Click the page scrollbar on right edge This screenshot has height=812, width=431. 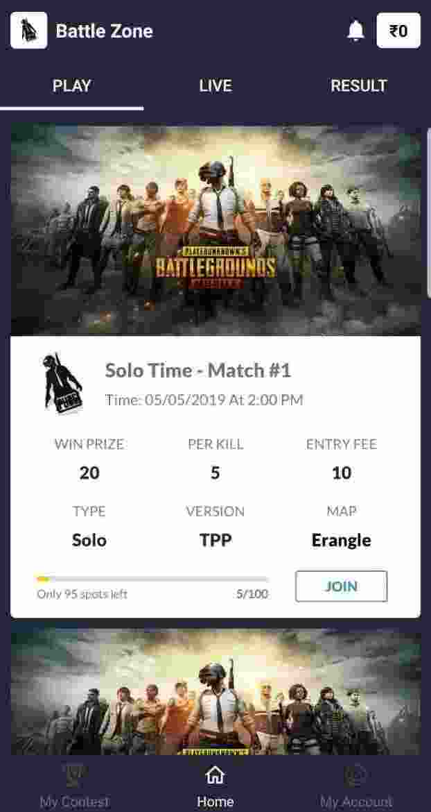coord(429,212)
